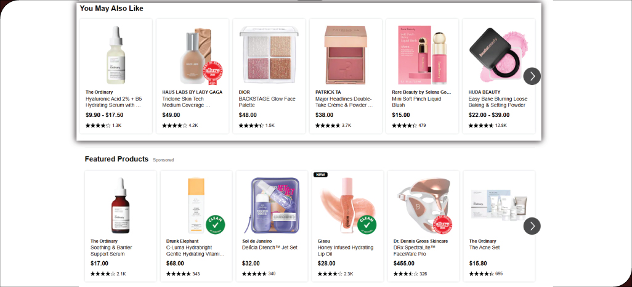This screenshot has height=287, width=632.
Task: Click next arrow in You May Also Like carousel
Action: 532,76
